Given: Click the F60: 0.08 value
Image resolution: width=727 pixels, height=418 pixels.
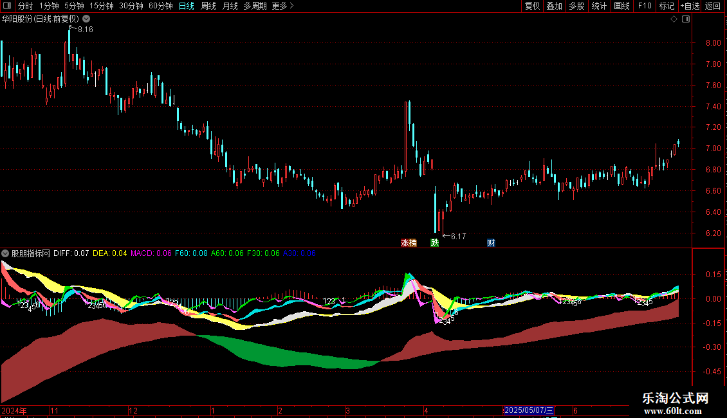Looking at the screenshot, I should 192,253.
